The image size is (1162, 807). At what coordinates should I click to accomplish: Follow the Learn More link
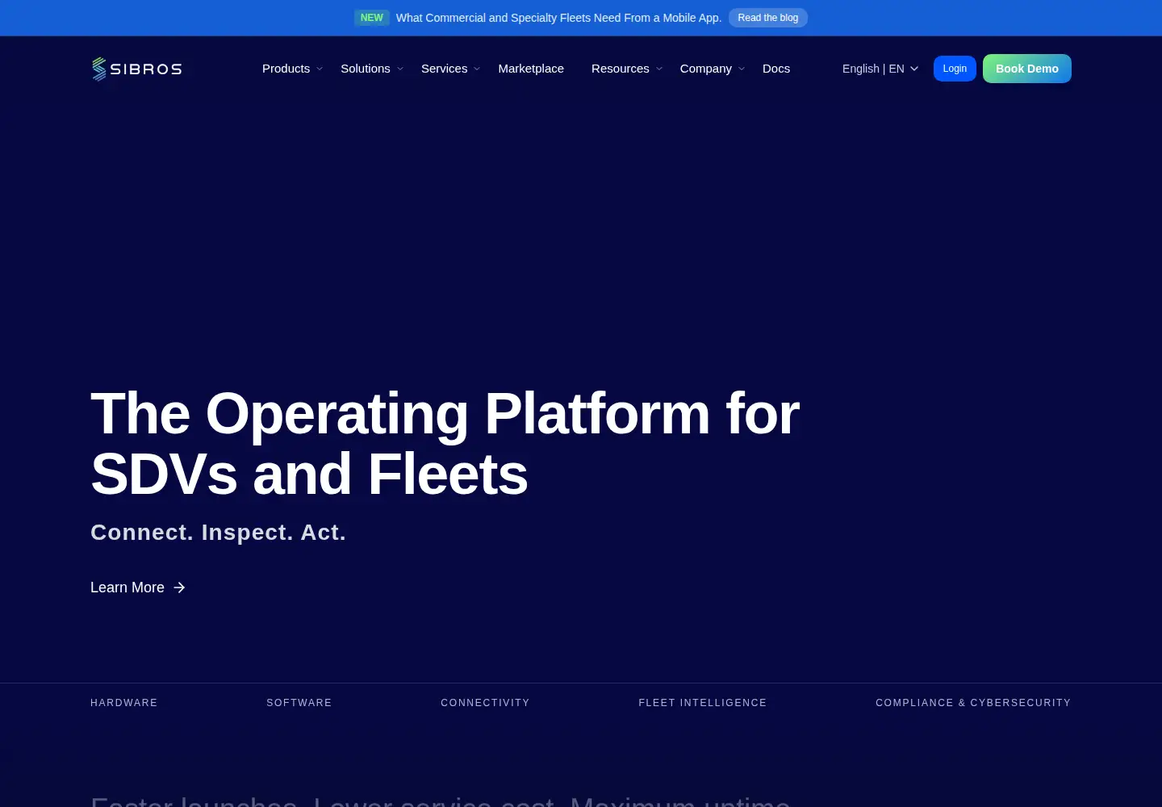tap(138, 587)
